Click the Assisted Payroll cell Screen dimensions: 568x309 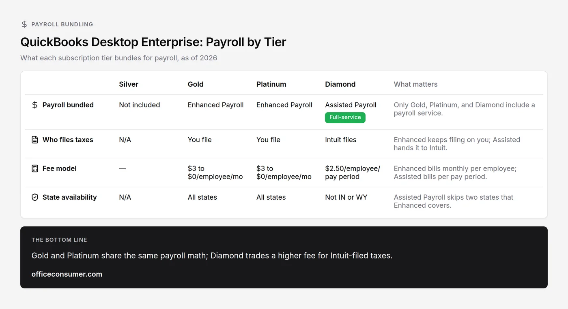tap(351, 105)
